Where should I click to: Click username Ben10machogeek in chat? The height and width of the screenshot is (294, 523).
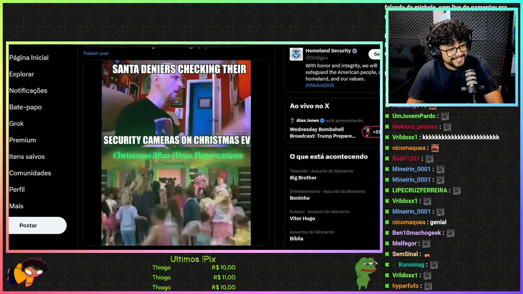click(417, 233)
